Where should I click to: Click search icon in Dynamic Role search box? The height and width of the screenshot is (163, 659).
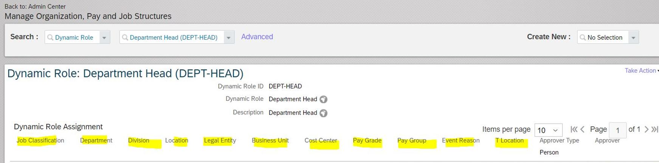tap(50, 37)
